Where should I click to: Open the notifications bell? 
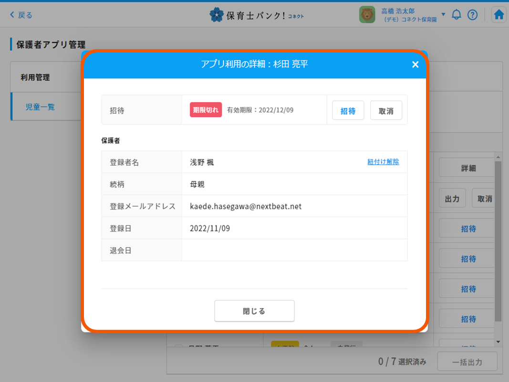click(457, 15)
